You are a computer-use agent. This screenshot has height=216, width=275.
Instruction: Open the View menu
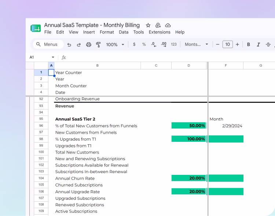(73, 32)
